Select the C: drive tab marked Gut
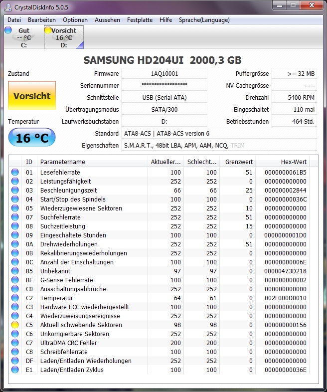This screenshot has width=327, height=392. [x=24, y=37]
